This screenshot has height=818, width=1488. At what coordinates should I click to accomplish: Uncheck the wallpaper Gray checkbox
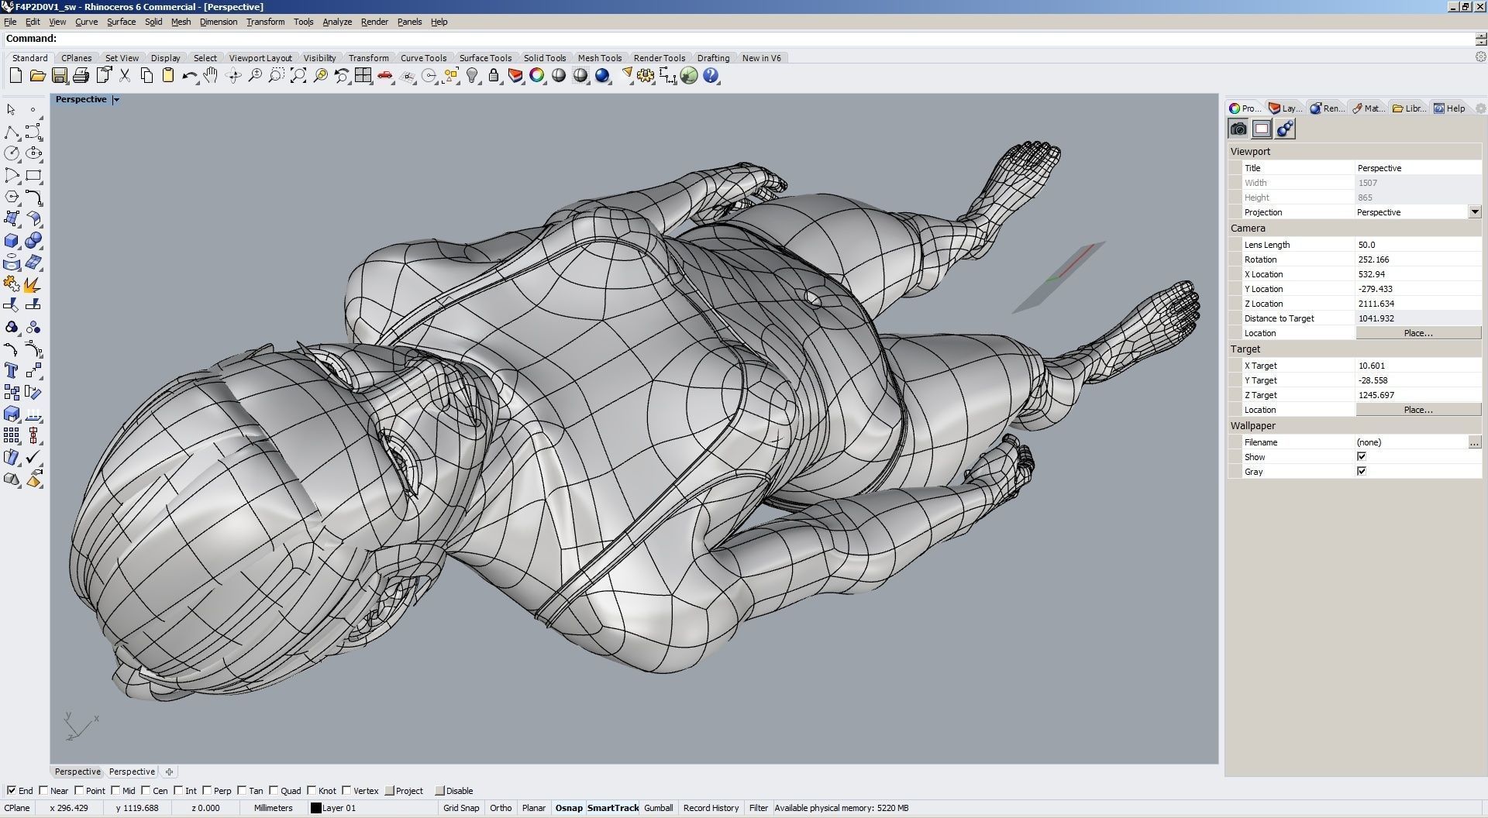pyautogui.click(x=1362, y=471)
